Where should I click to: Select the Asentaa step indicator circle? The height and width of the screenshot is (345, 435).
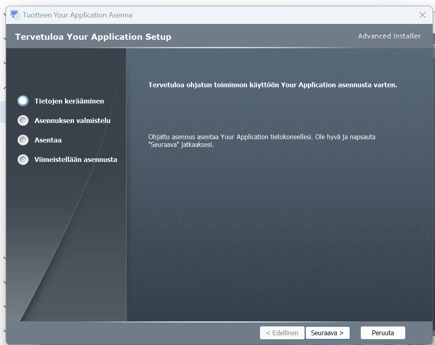point(23,140)
